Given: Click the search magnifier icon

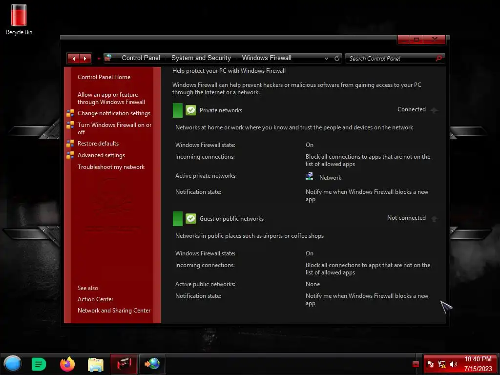Looking at the screenshot, I should 439,58.
